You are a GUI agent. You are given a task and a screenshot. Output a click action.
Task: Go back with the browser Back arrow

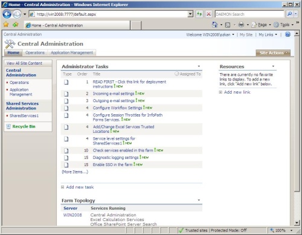tap(7, 14)
